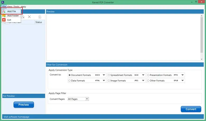Open the Convert Pages All Pages dropdown
206x121 pixels.
78,99
